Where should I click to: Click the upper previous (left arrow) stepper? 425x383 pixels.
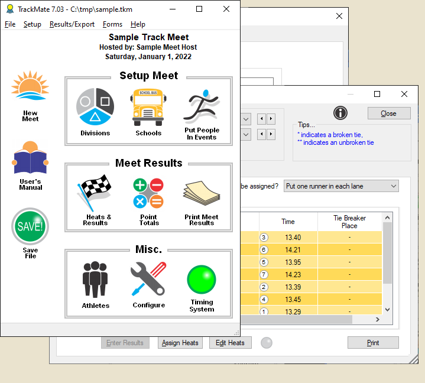point(261,119)
